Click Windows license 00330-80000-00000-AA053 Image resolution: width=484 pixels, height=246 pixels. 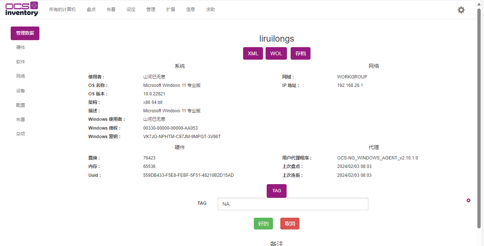pos(171,128)
